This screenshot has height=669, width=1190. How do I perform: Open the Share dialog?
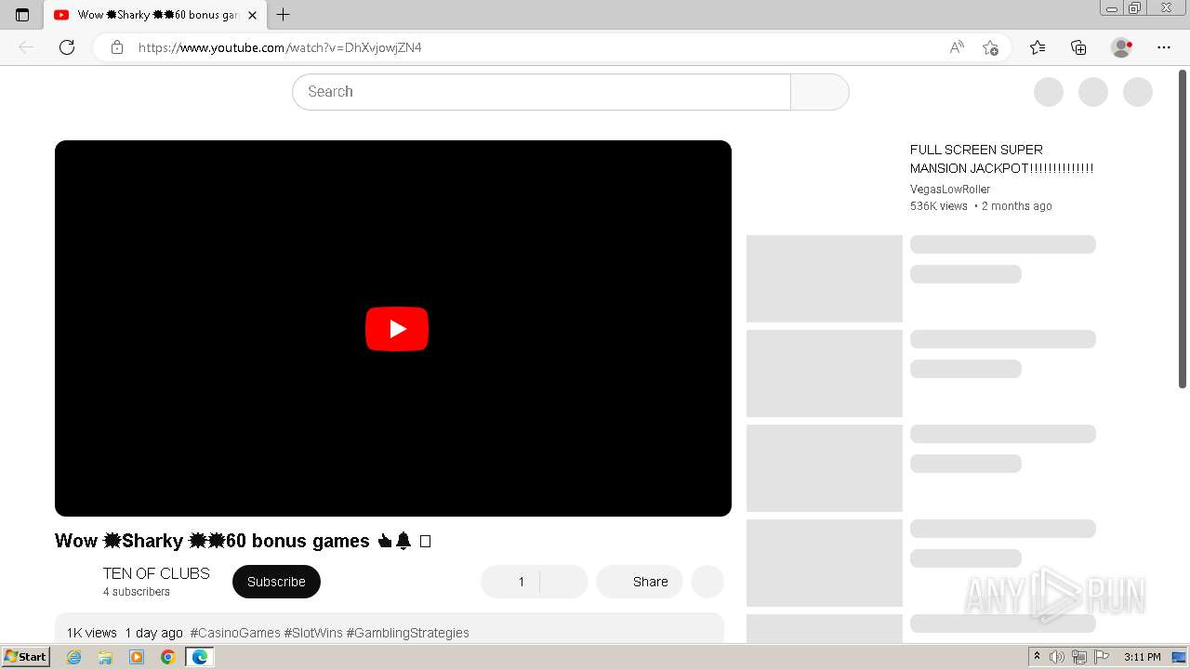click(640, 582)
